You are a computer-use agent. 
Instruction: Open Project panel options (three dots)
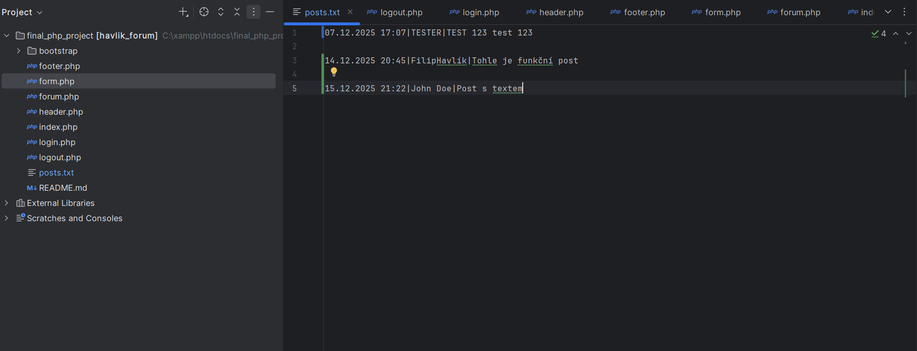coord(254,12)
